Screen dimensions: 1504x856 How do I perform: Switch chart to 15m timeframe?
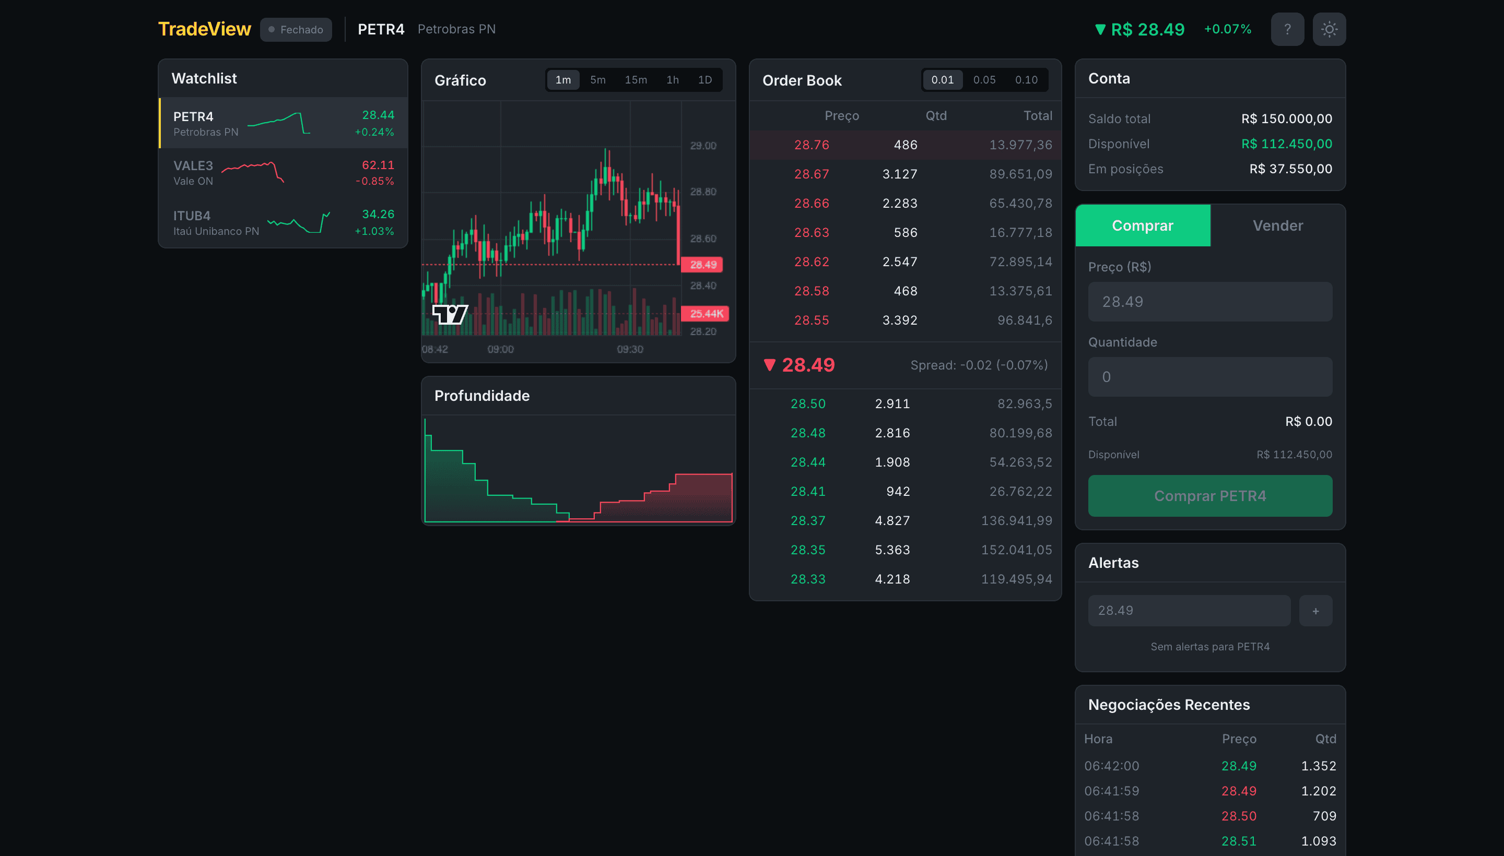click(635, 80)
